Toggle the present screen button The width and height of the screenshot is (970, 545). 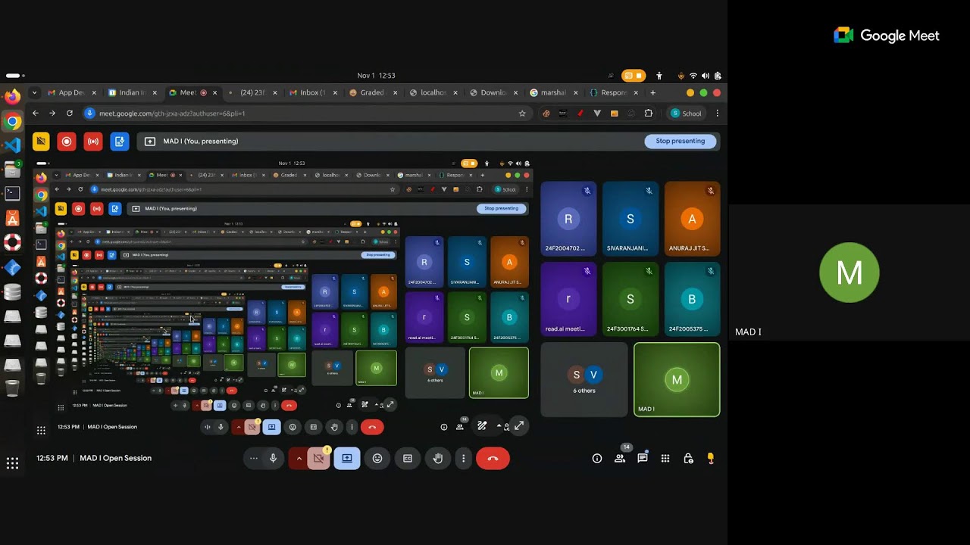point(347,458)
